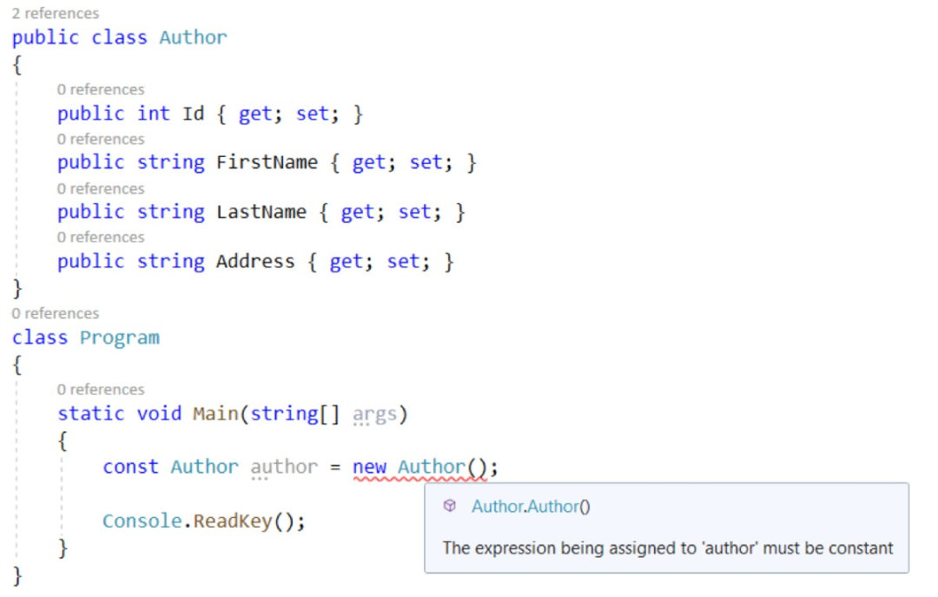Click the 'Program' class name
938x597 pixels.
point(120,338)
